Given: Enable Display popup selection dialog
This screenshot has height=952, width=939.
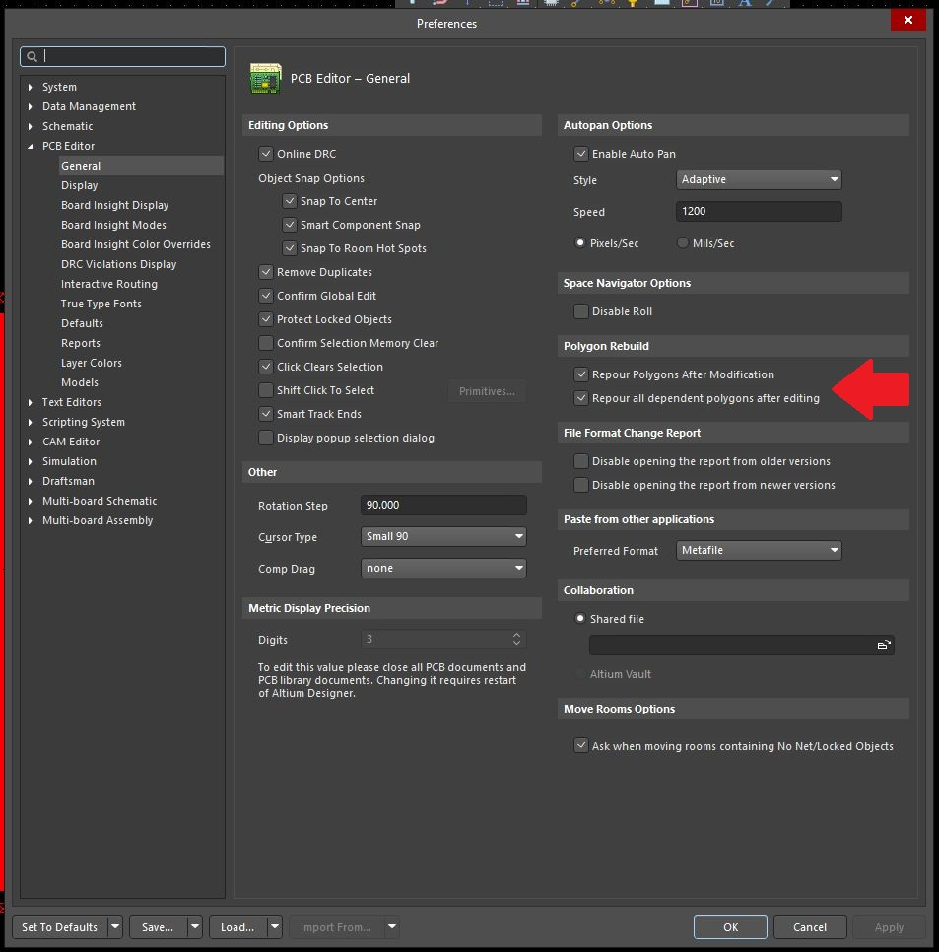Looking at the screenshot, I should 266,438.
